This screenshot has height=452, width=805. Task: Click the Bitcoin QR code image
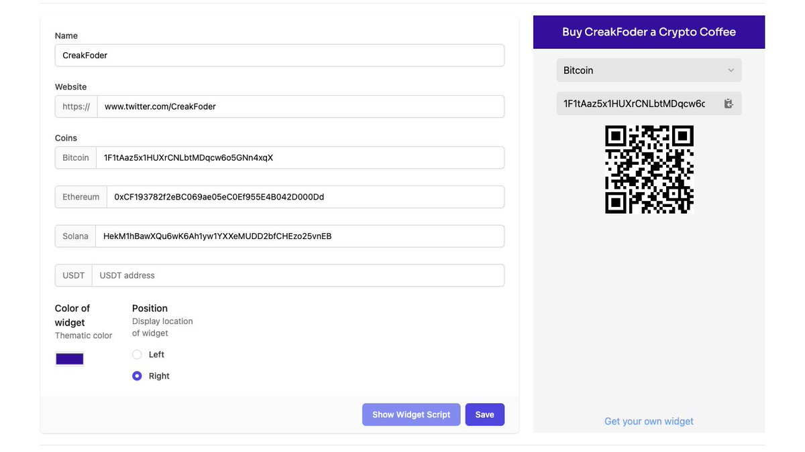649,169
